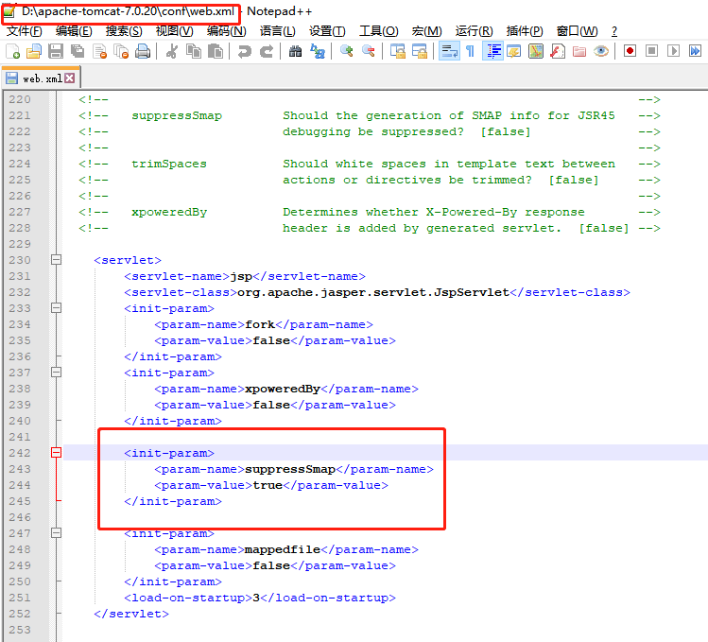708x642 pixels.
Task: Close the web.xml tab with red X
Action: (70, 78)
